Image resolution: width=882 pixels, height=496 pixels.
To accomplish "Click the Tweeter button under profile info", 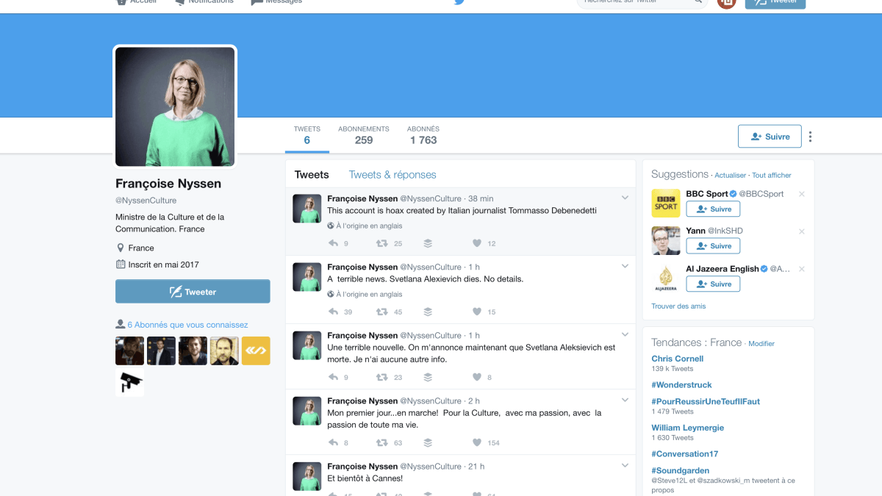I will (193, 292).
